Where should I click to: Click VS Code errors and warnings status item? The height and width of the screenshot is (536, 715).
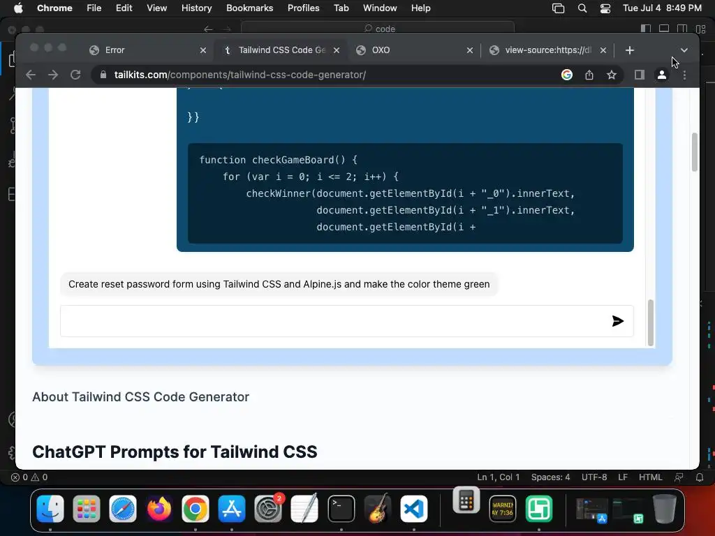(29, 477)
